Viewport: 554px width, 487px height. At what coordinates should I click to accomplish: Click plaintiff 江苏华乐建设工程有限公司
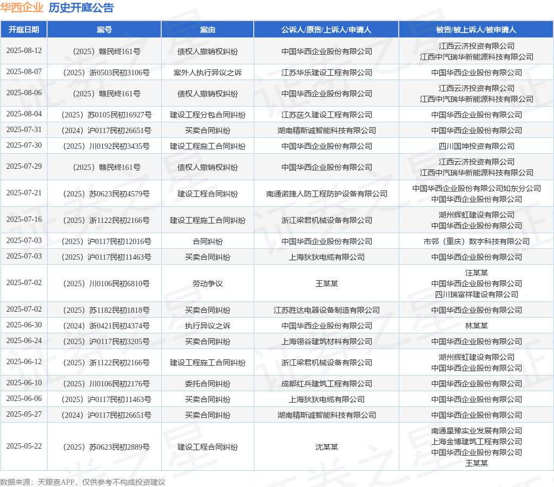pos(326,73)
